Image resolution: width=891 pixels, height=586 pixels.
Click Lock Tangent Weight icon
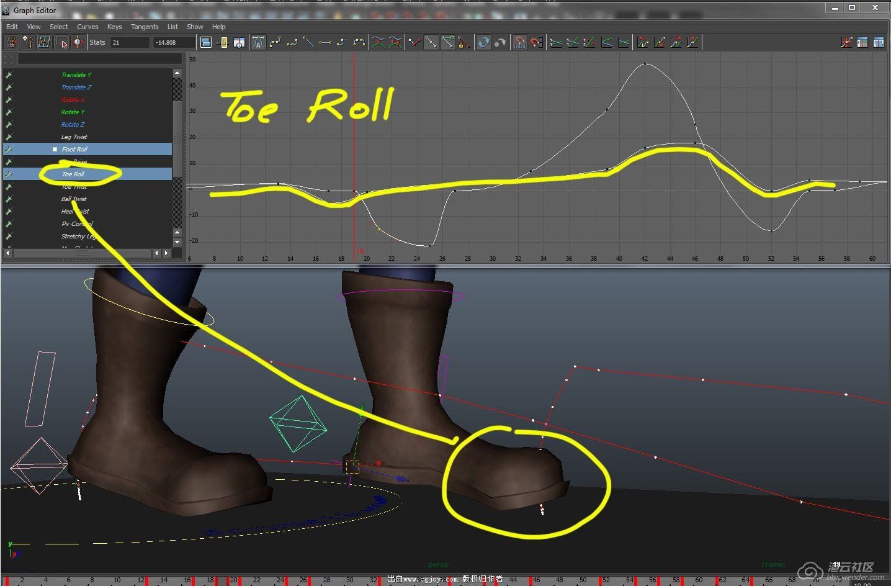[464, 42]
